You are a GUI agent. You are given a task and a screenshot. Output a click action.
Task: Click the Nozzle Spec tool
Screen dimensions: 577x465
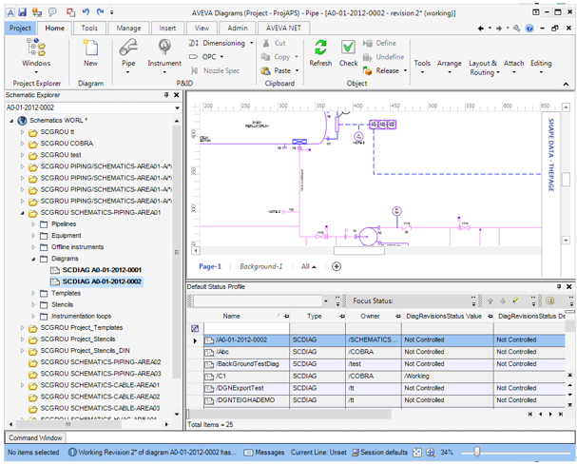click(215, 70)
